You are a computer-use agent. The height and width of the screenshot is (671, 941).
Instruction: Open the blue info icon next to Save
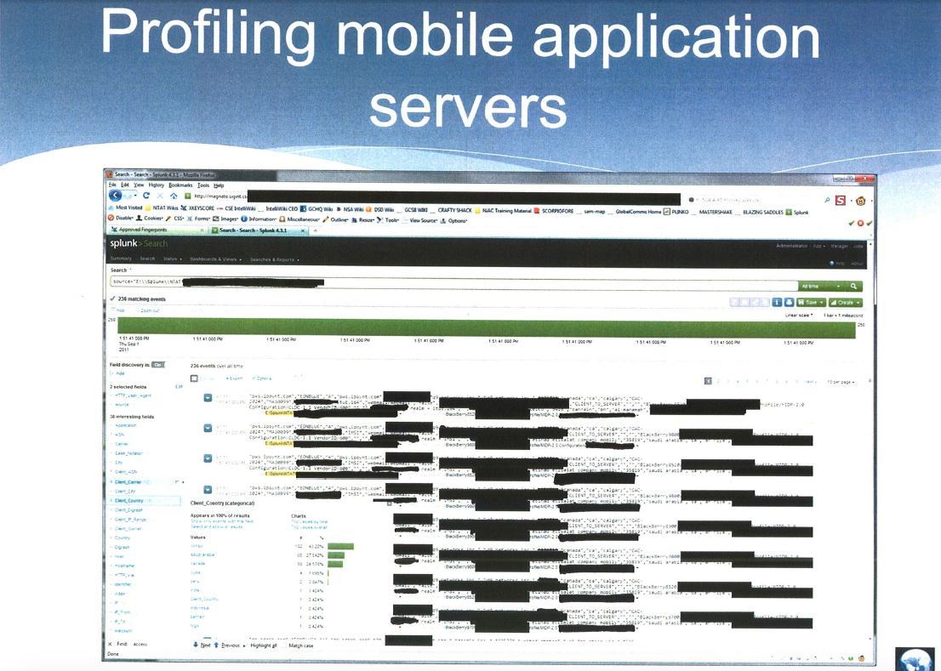point(777,302)
